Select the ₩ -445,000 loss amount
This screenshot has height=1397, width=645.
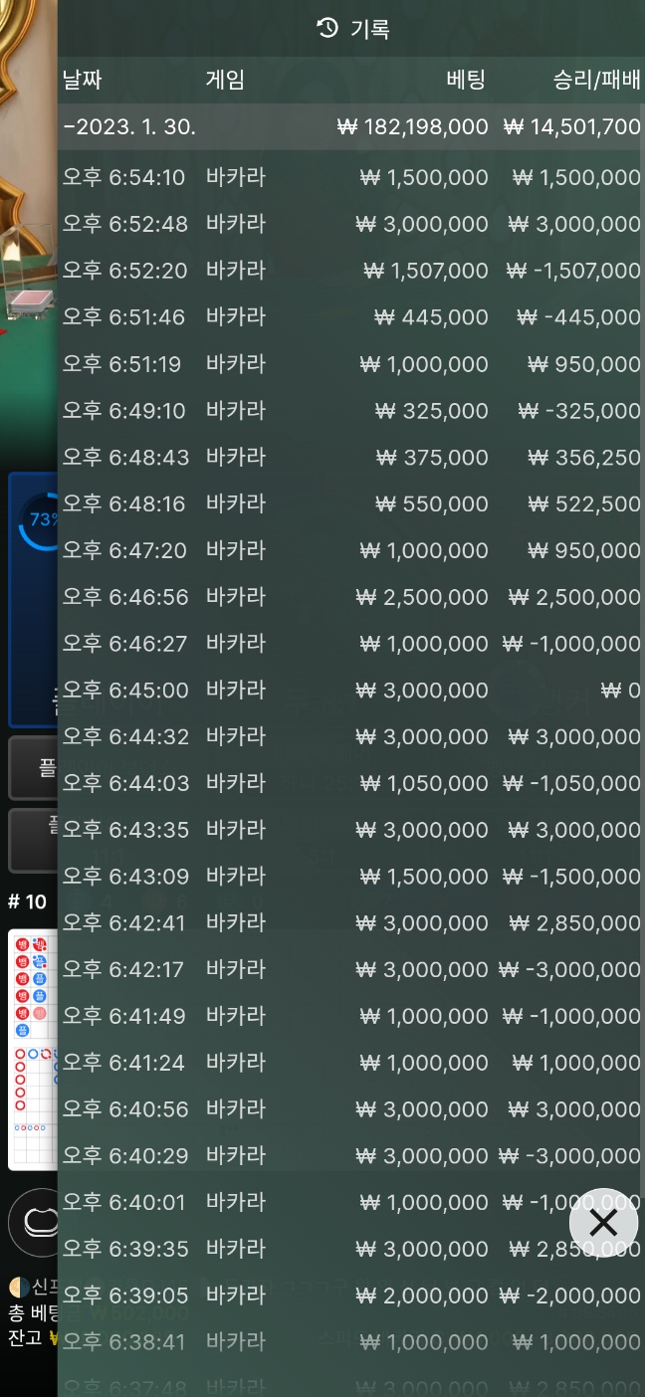579,317
